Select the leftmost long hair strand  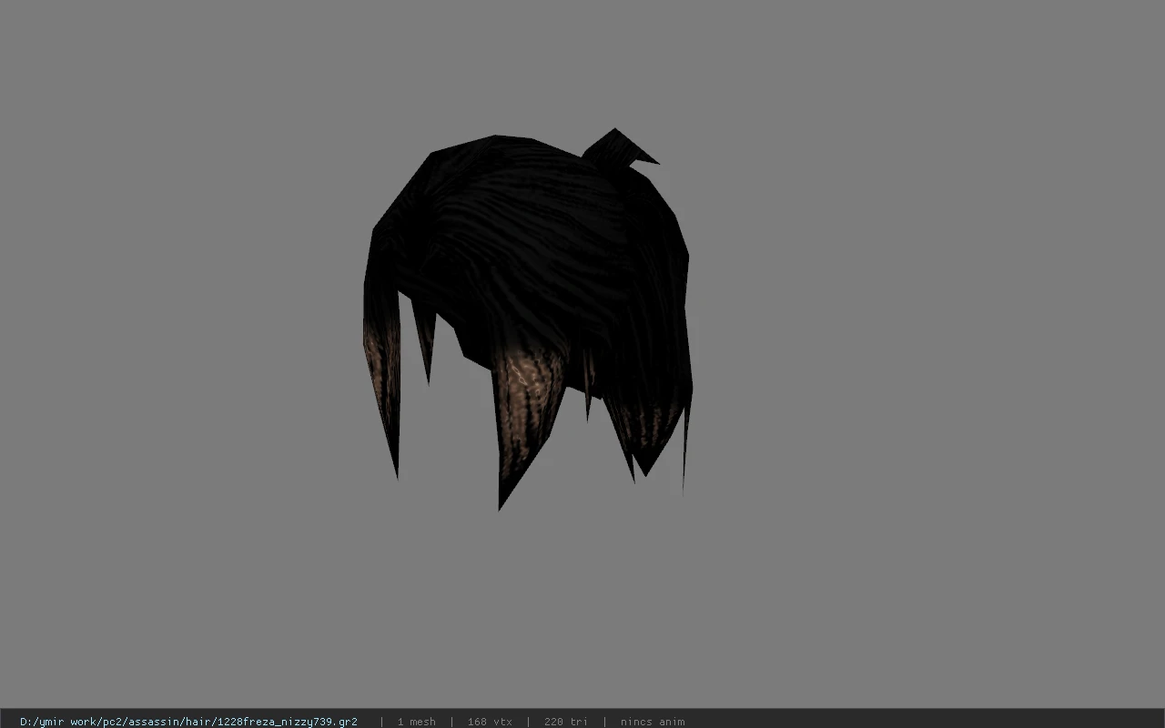pyautogui.click(x=382, y=382)
